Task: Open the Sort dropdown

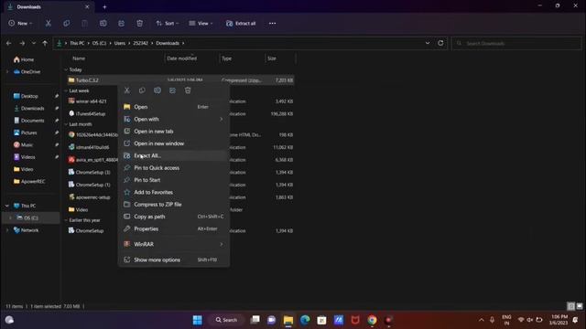Action: point(167,23)
